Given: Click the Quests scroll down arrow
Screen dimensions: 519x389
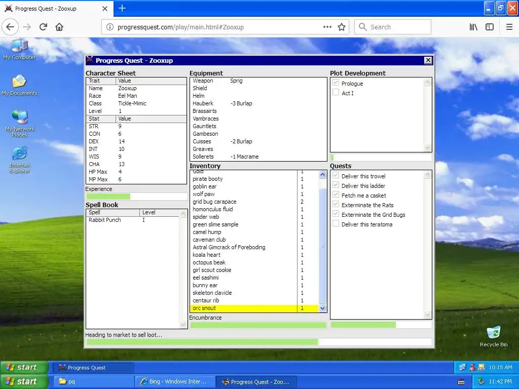Looking at the screenshot, I should point(427,315).
